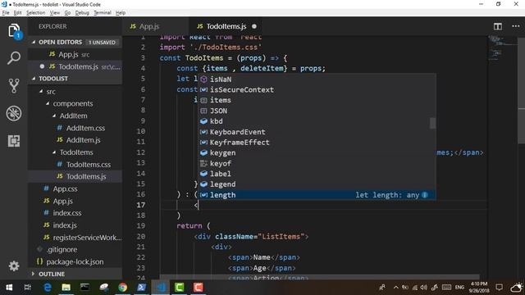The height and width of the screenshot is (295, 525).
Task: Click the volume icon in system tray
Action: click(424, 288)
